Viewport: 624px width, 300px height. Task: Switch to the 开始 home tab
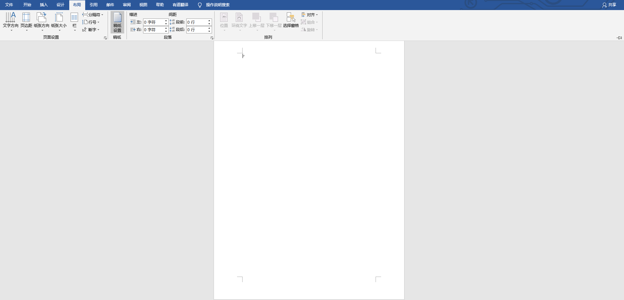(27, 5)
